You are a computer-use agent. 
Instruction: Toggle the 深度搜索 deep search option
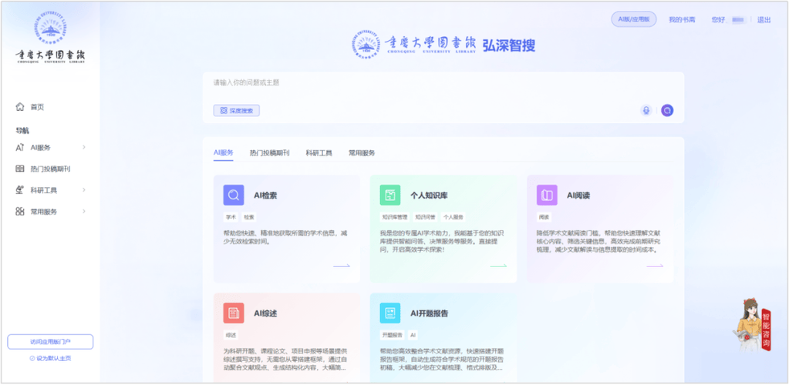click(x=237, y=111)
